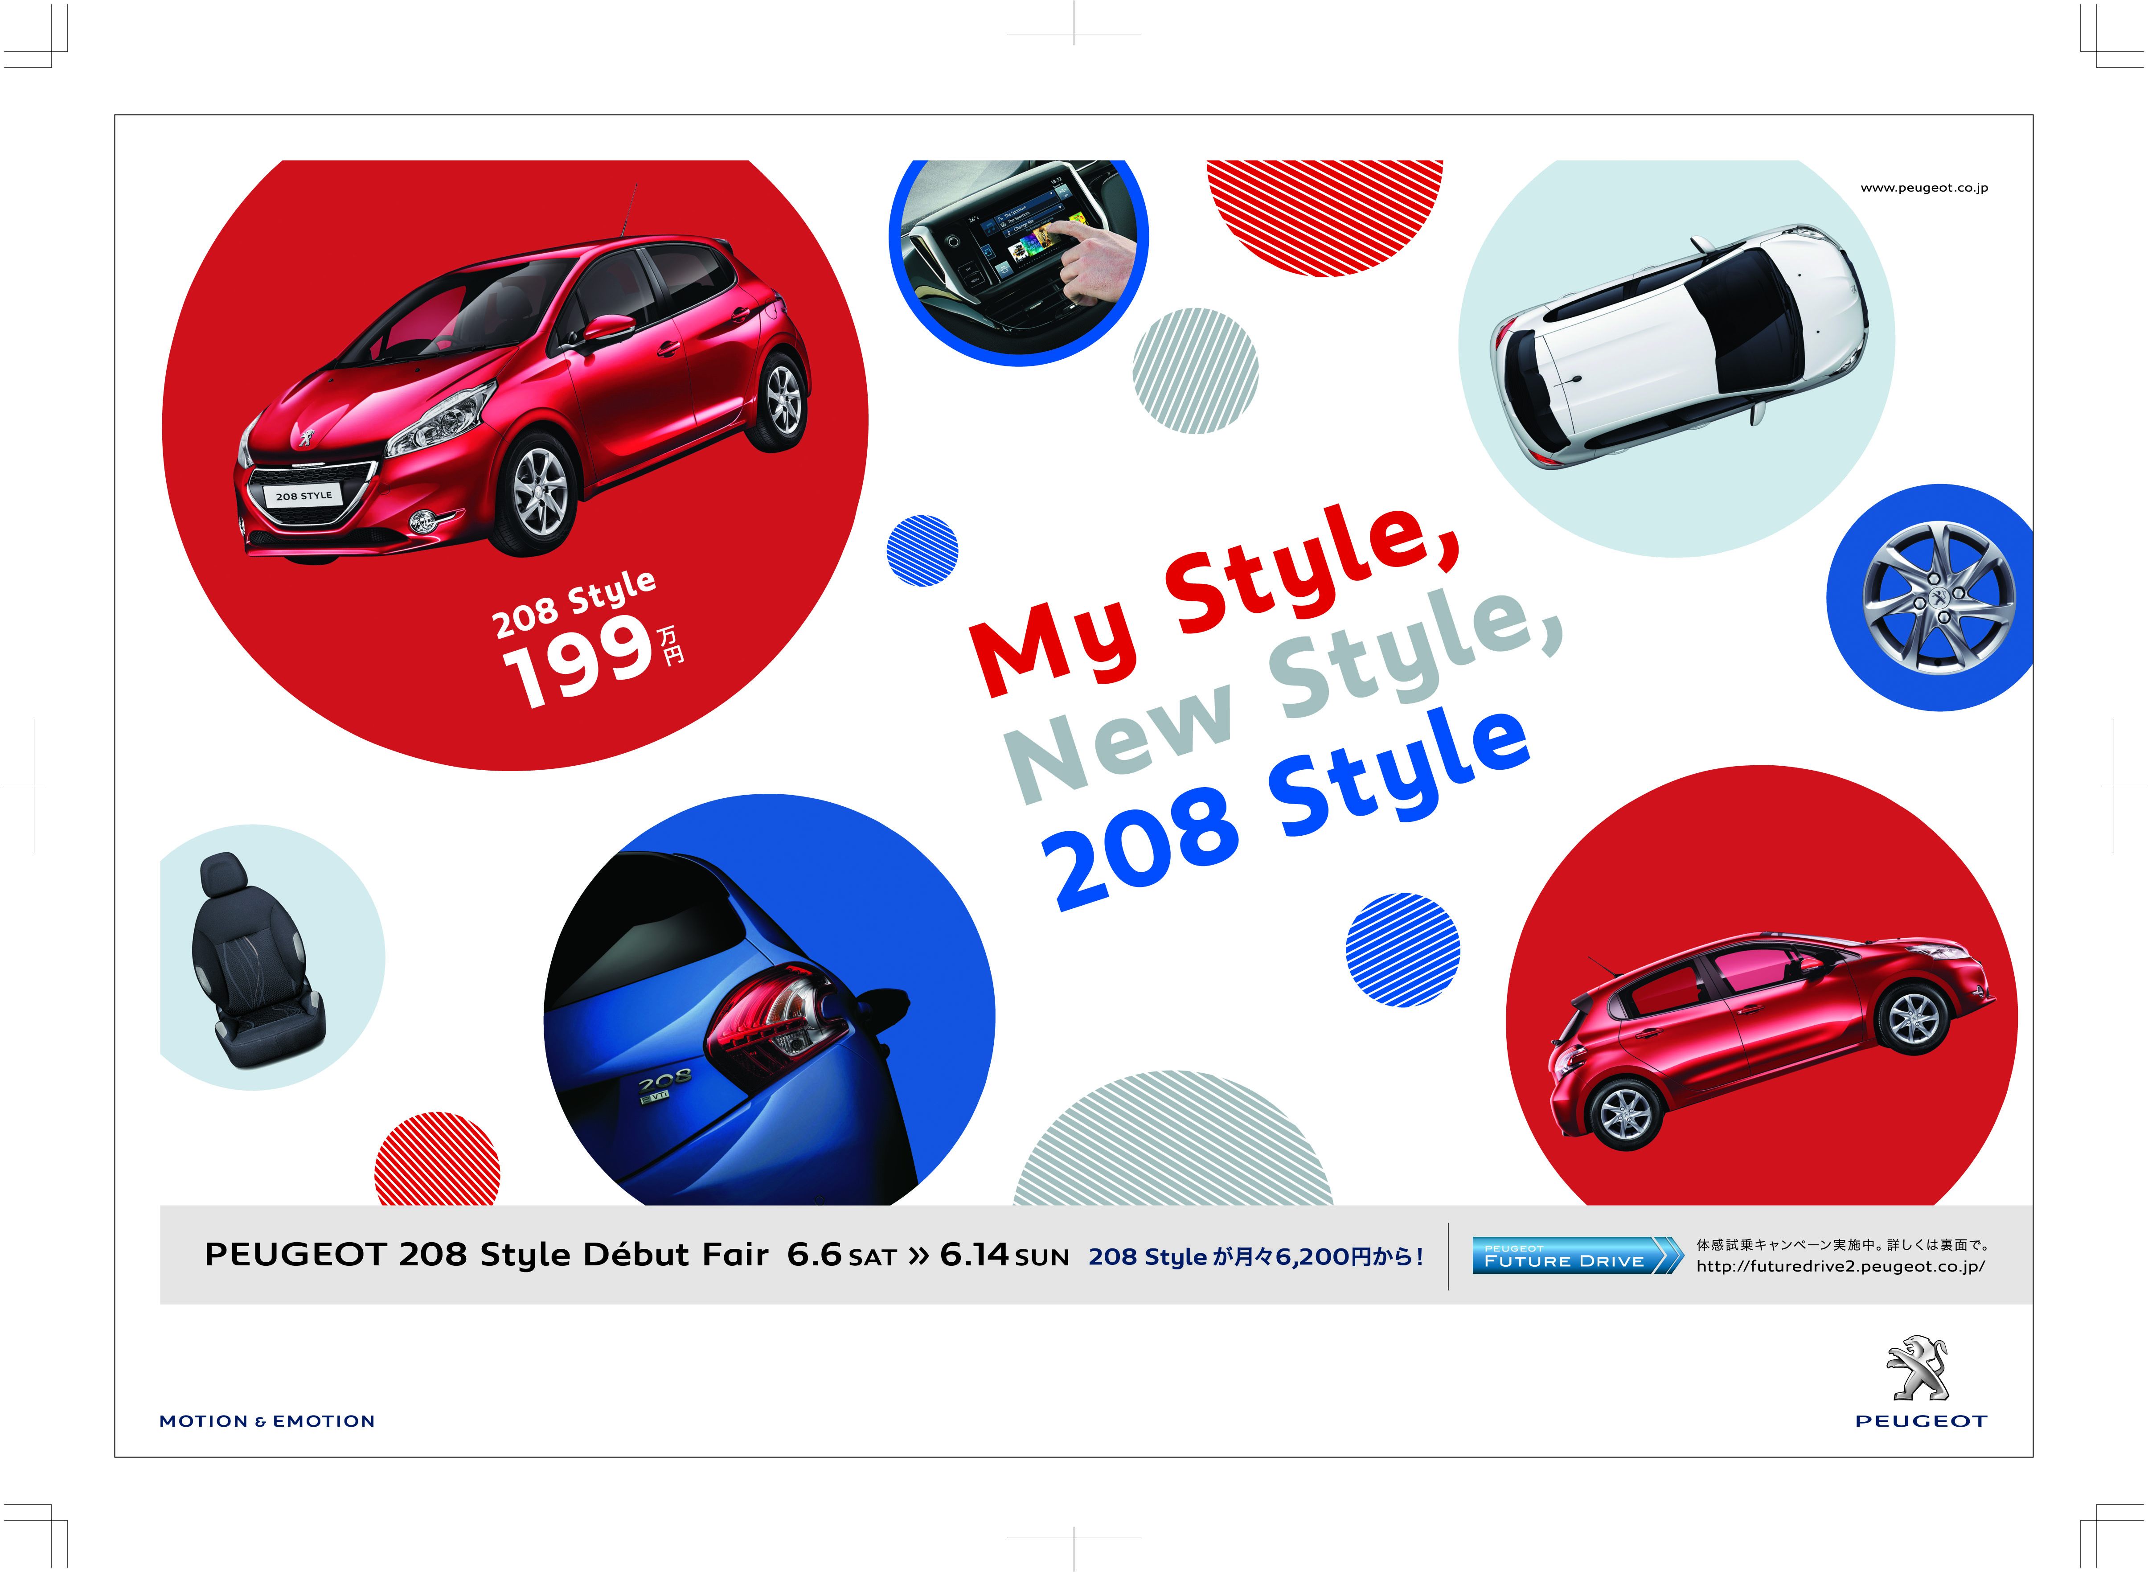Open the www.peugeot.co.jp link
The height and width of the screenshot is (1572, 2148).
tap(1923, 188)
